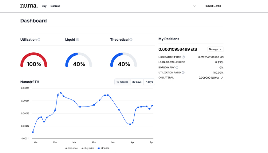Click the Liquidation Price help icon
Screen dimensions: 268x153
(183, 57)
